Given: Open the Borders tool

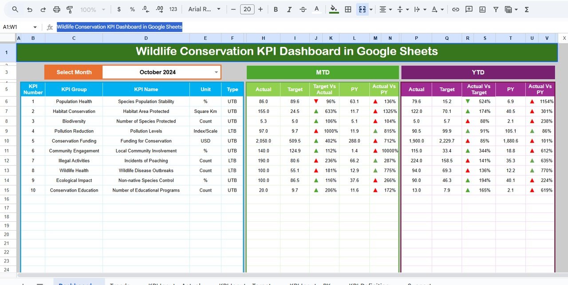Looking at the screenshot, I should click(x=348, y=9).
